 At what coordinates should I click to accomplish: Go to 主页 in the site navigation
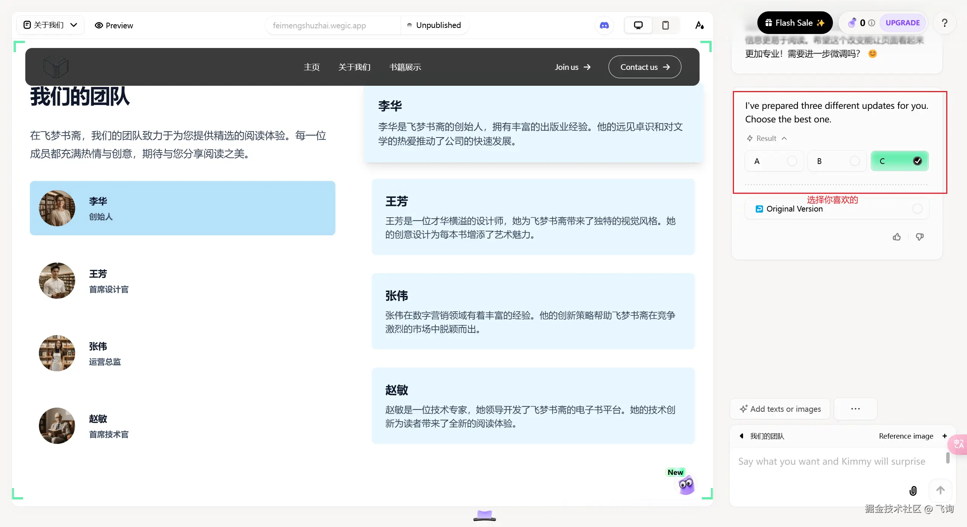312,67
